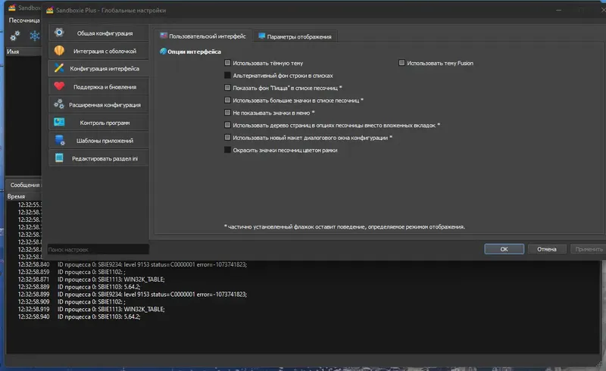Image resolution: width=606 pixels, height=371 pixels.
Task: Select last log row at 12:32:58.940
Action: pos(302,316)
